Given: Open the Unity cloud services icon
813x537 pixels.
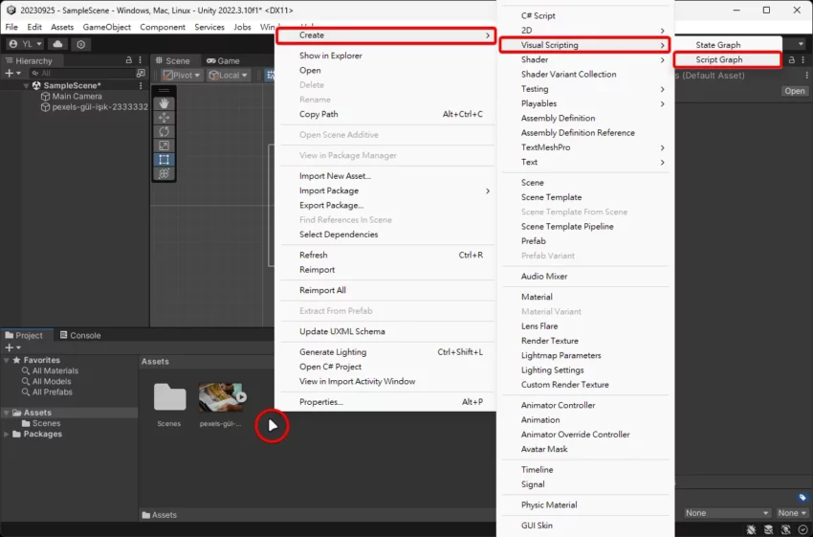Looking at the screenshot, I should pos(58,44).
